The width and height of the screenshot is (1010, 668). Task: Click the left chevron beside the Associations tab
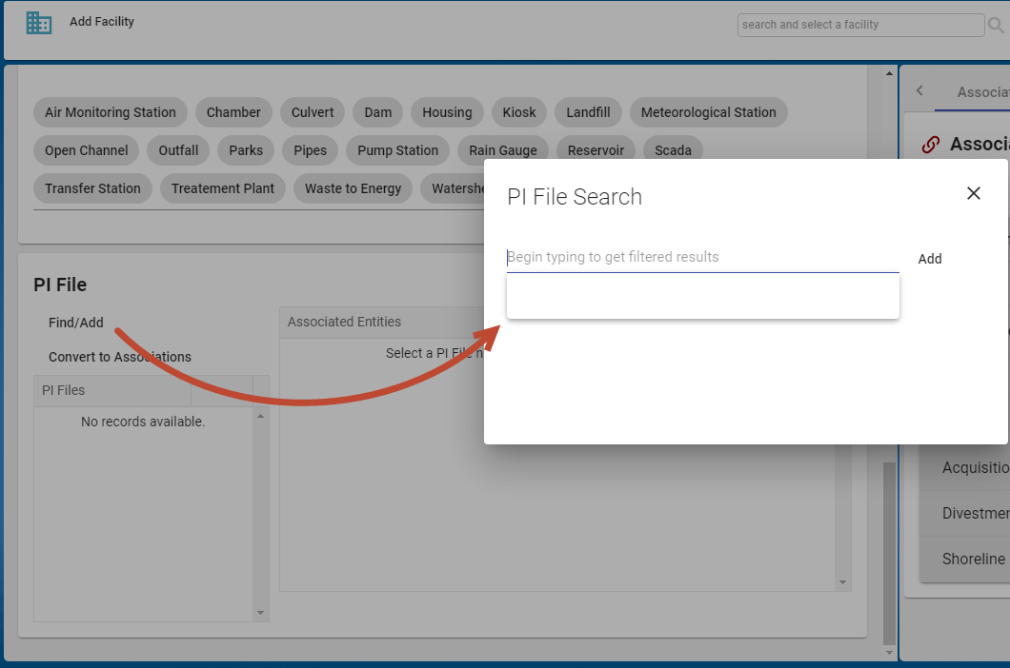pos(919,91)
